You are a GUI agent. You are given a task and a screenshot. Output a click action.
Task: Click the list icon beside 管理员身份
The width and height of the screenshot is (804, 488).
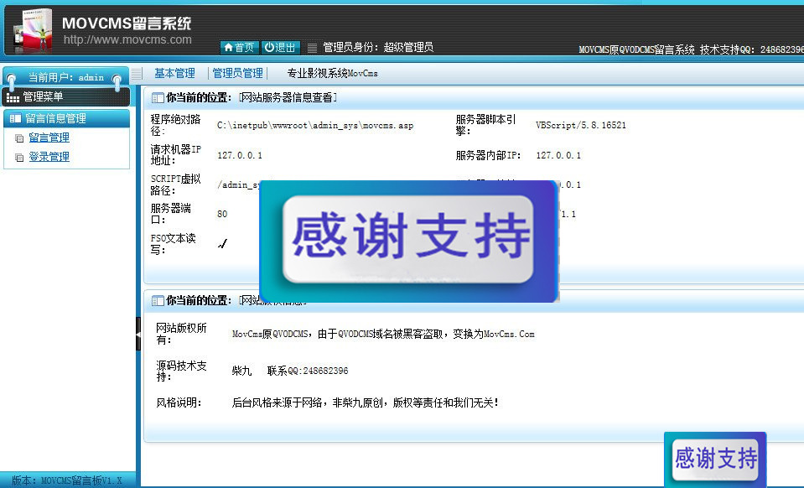(x=312, y=48)
